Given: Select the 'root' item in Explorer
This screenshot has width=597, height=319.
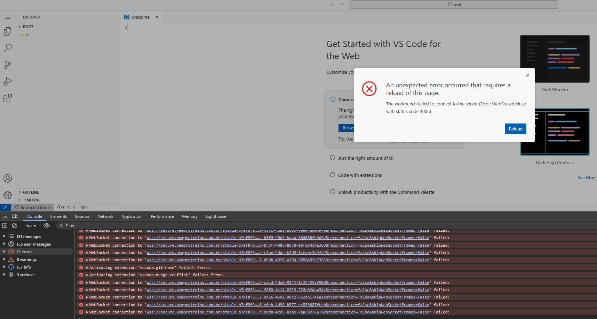Looking at the screenshot, I should click(x=68, y=34).
